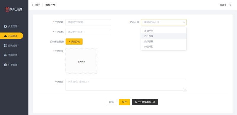Collapse the 产品分类 dropdown arrow
This screenshot has height=115, width=237.
pyautogui.click(x=184, y=22)
